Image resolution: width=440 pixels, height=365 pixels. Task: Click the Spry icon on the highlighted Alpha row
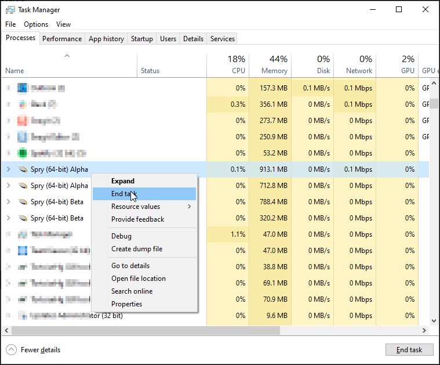click(x=23, y=169)
